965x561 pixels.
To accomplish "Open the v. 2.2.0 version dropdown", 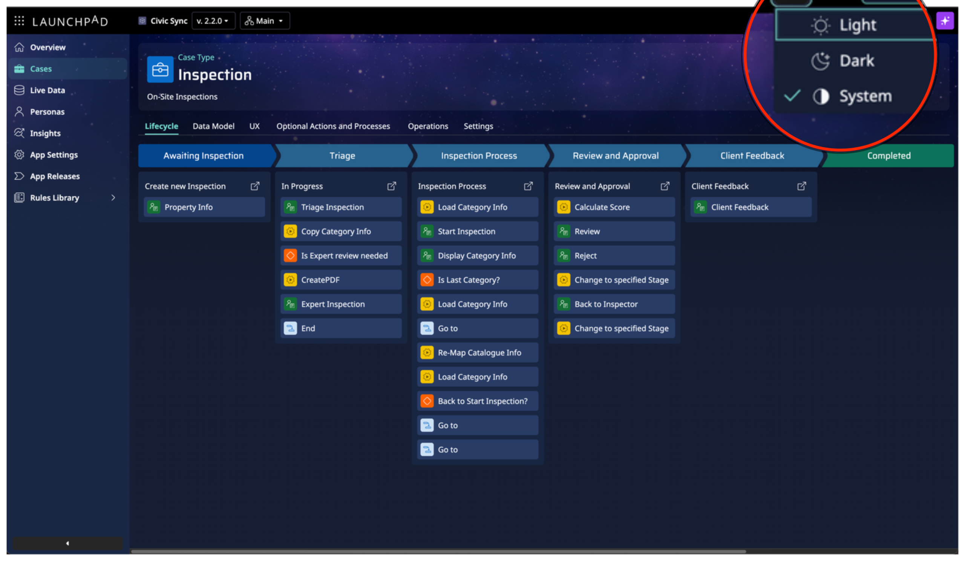I will 213,21.
